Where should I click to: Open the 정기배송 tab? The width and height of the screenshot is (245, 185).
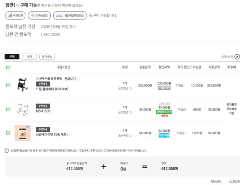[47, 57]
